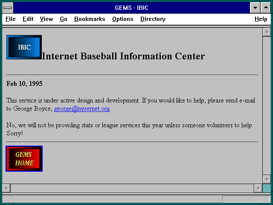
Task: Click the IBIC logo image
Action: tap(24, 47)
